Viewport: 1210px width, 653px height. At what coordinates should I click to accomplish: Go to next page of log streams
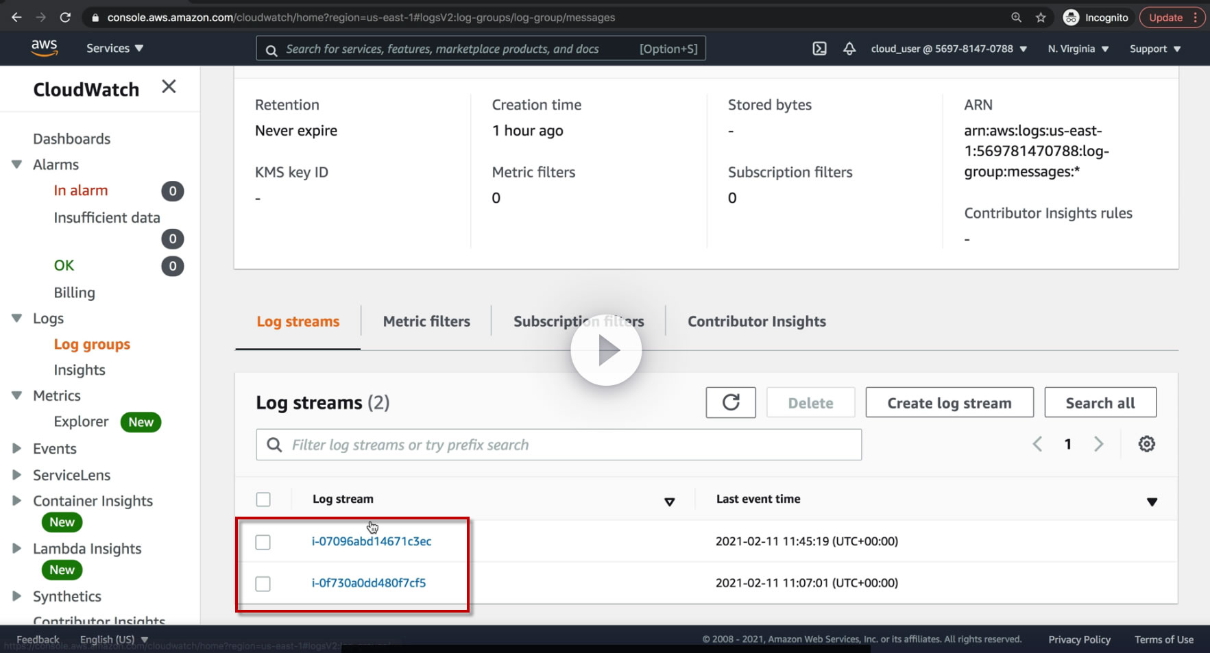pos(1099,444)
